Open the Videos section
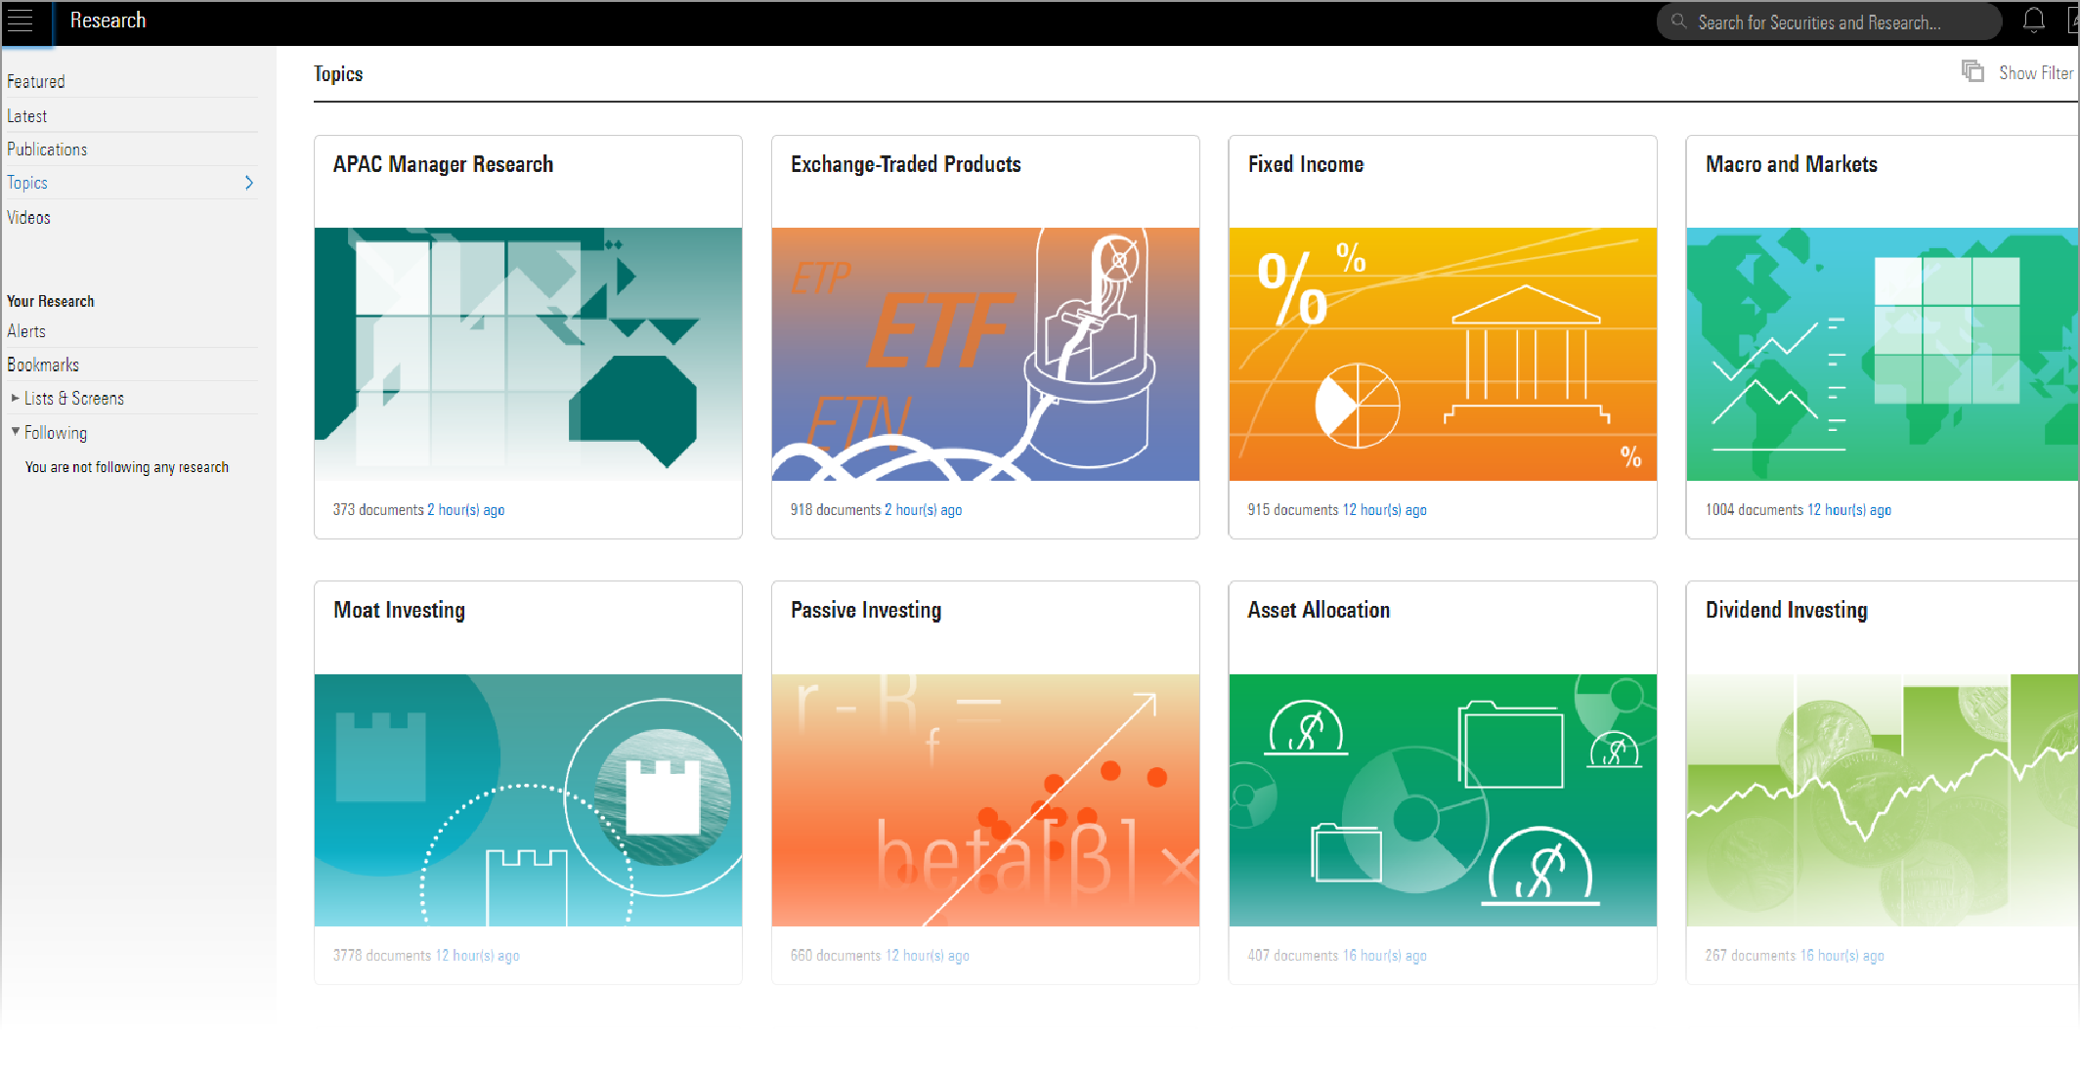The height and width of the screenshot is (1075, 2080). click(28, 217)
